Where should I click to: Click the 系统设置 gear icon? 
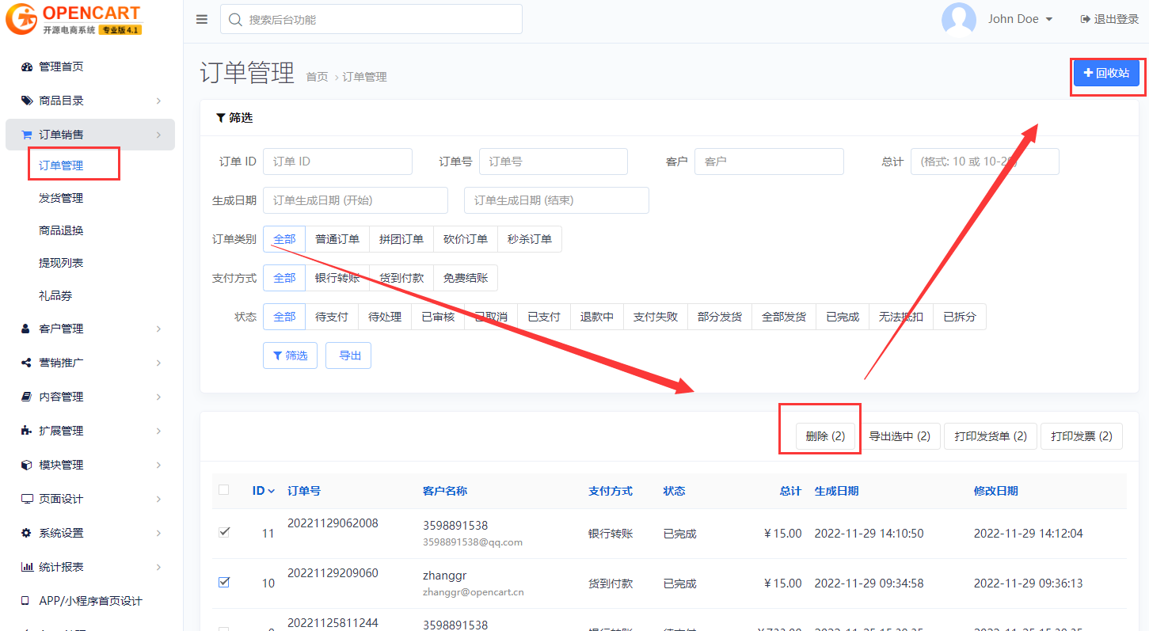click(26, 533)
